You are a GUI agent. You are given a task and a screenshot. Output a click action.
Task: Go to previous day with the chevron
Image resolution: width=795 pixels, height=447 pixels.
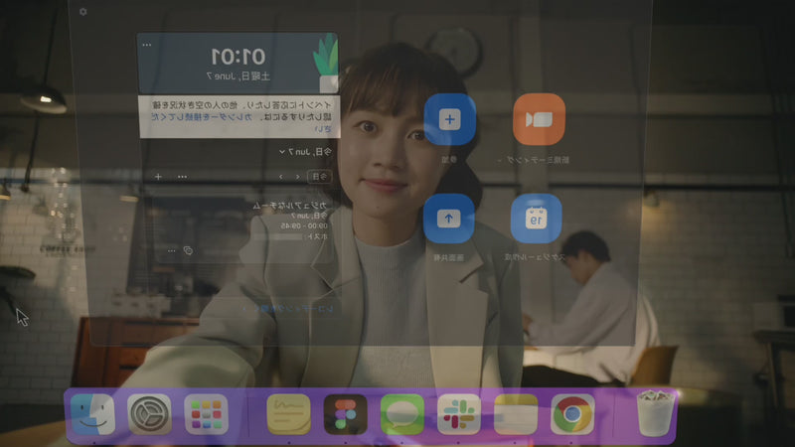[x=297, y=176]
